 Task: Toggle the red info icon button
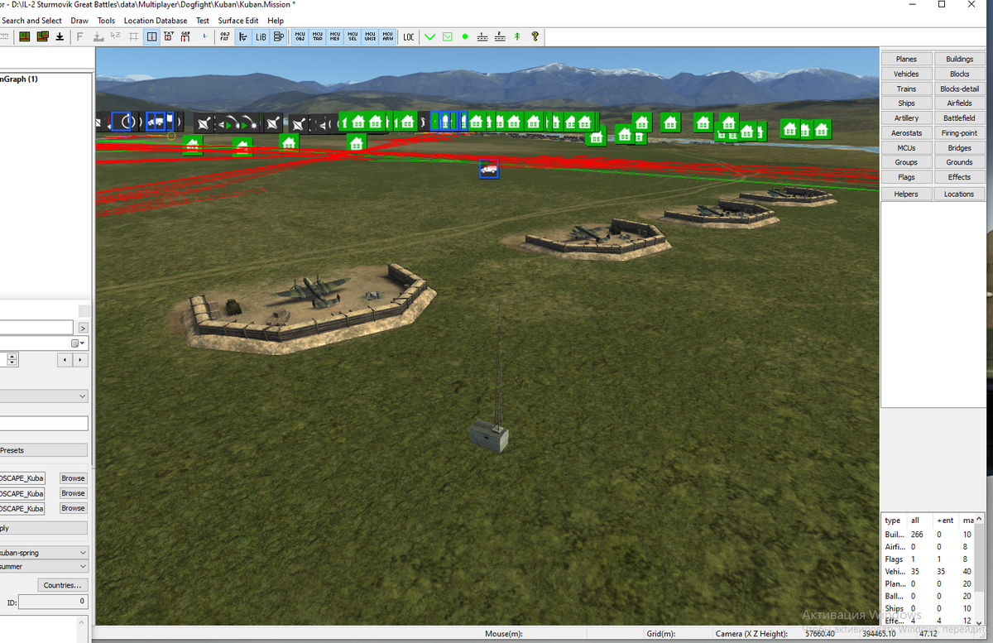[x=152, y=36]
